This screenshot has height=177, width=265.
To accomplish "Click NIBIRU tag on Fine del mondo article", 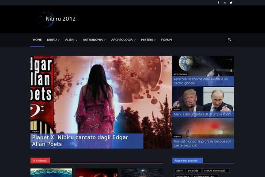I will [177, 137].
